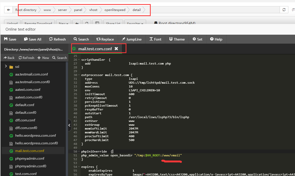Expand the ssl folder

coord(6,67)
